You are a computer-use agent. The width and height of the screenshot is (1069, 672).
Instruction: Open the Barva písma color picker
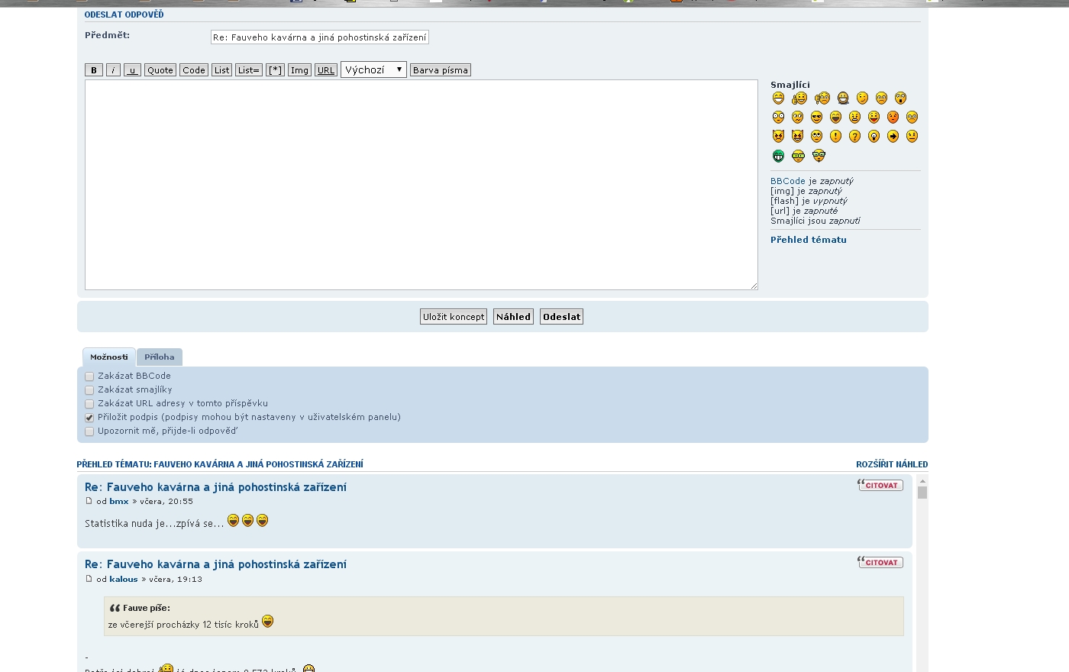pos(441,70)
